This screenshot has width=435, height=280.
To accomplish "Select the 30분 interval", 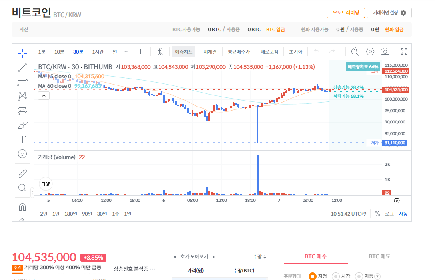I will click(78, 52).
